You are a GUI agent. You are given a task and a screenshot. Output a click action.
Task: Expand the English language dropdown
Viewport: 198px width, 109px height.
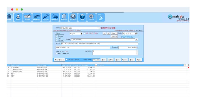82,34
